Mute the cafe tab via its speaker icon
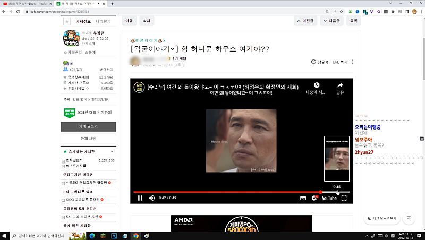 99,4
